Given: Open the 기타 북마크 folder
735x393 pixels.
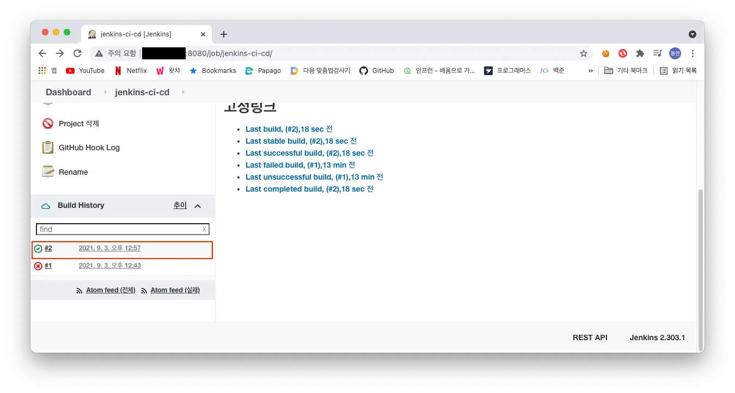Looking at the screenshot, I should tap(626, 70).
